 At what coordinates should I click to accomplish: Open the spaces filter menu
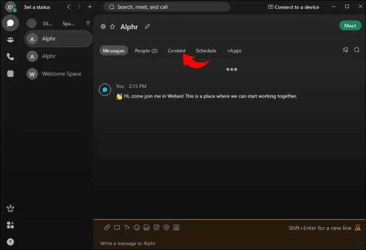pos(88,23)
